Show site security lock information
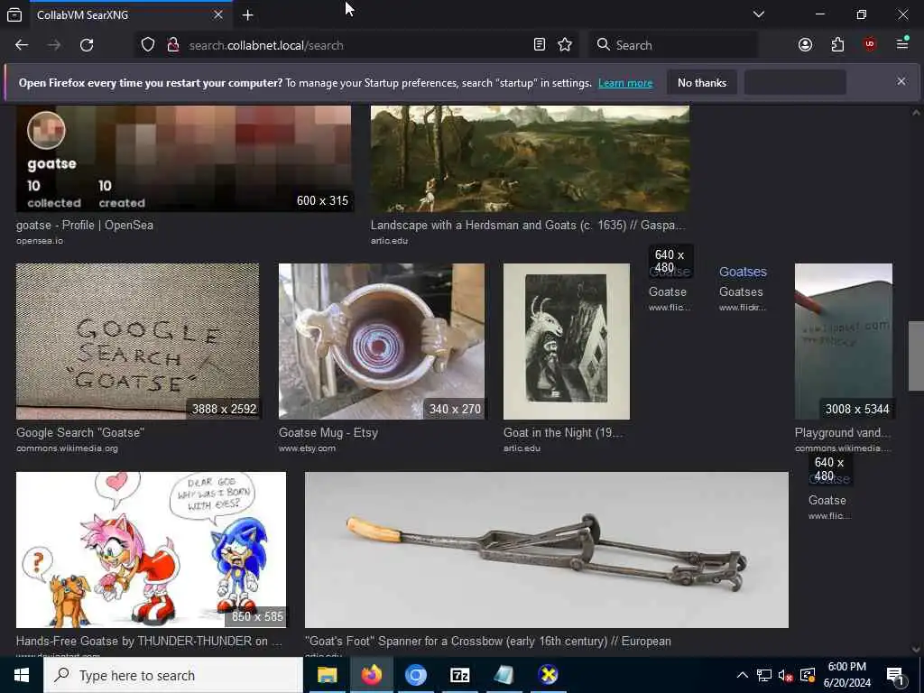Image resolution: width=924 pixels, height=693 pixels. point(173,45)
